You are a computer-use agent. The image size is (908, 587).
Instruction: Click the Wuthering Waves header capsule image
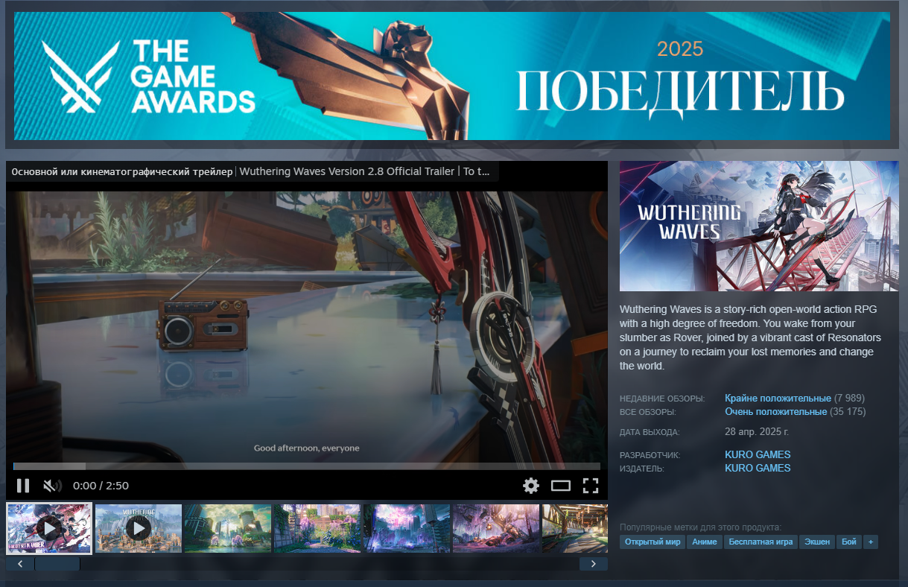[x=759, y=226]
